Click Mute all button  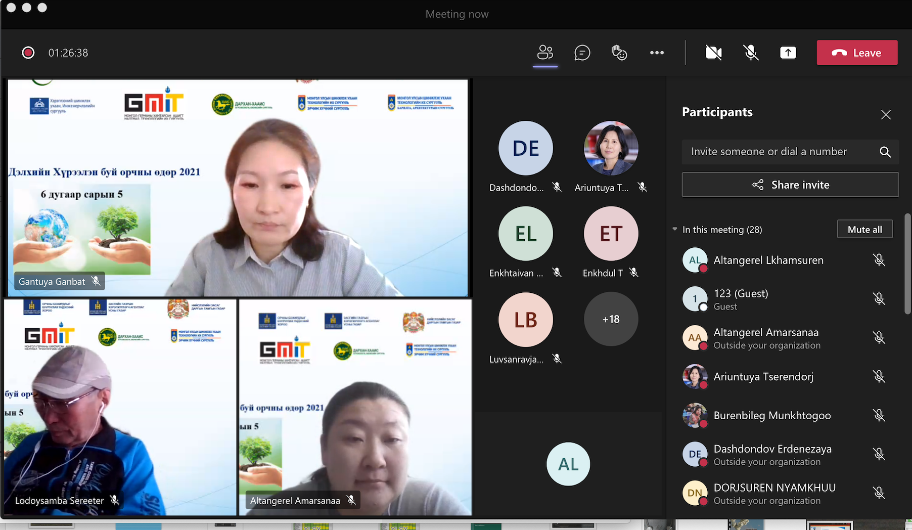tap(864, 229)
